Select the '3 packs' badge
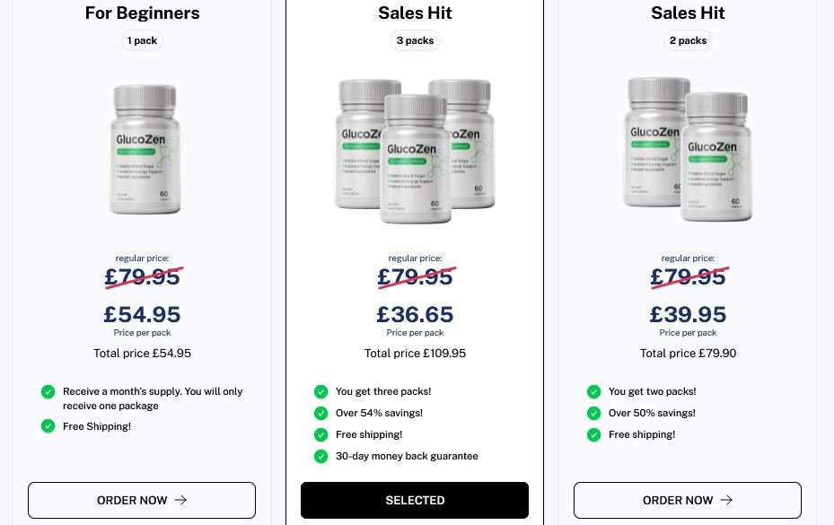 point(415,40)
